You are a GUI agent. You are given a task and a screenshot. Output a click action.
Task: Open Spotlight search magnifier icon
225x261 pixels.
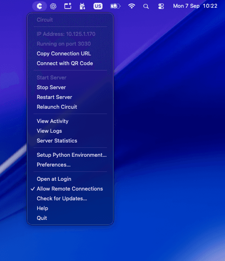(x=146, y=7)
